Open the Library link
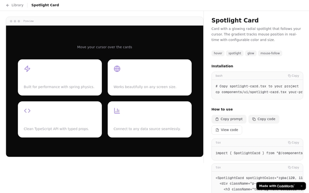 coord(17,5)
